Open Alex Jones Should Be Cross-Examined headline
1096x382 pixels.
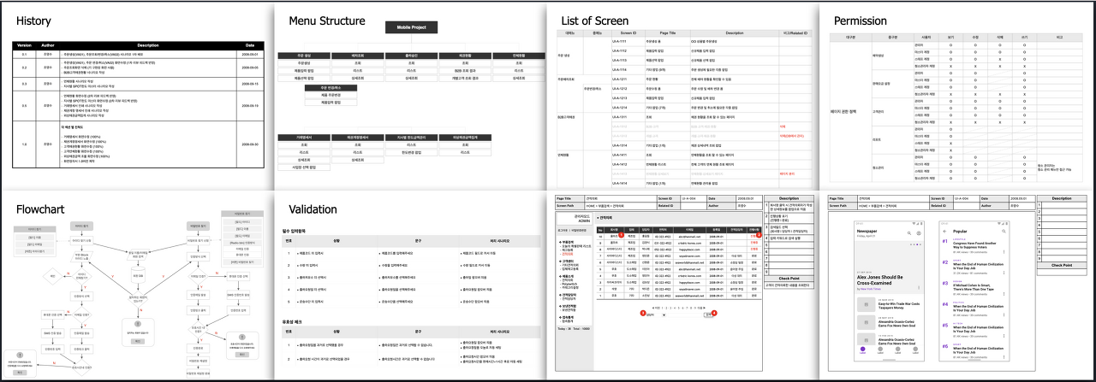(879, 280)
